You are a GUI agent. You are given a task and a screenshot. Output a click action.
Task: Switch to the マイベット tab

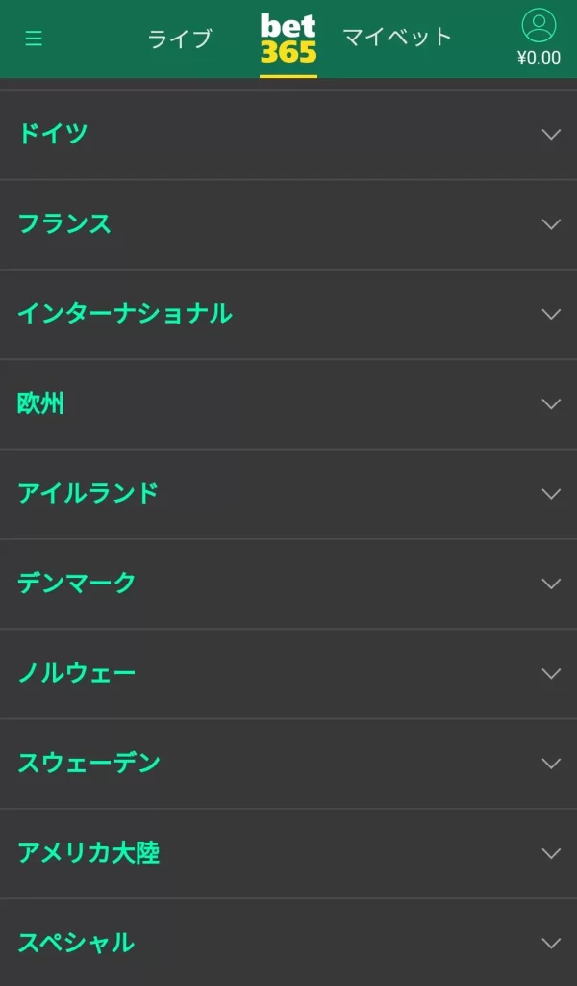tap(397, 38)
